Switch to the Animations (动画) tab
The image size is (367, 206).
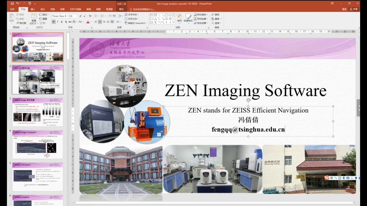tap(62, 9)
